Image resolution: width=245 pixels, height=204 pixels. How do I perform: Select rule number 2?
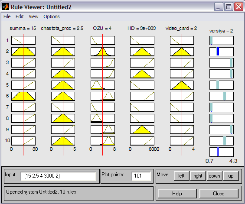coord(7,52)
